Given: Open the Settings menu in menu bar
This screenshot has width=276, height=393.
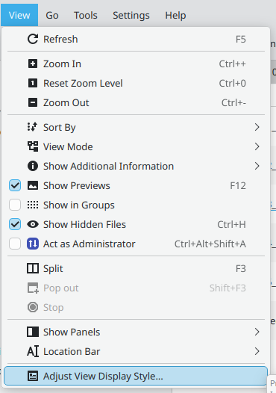Looking at the screenshot, I should tap(131, 16).
